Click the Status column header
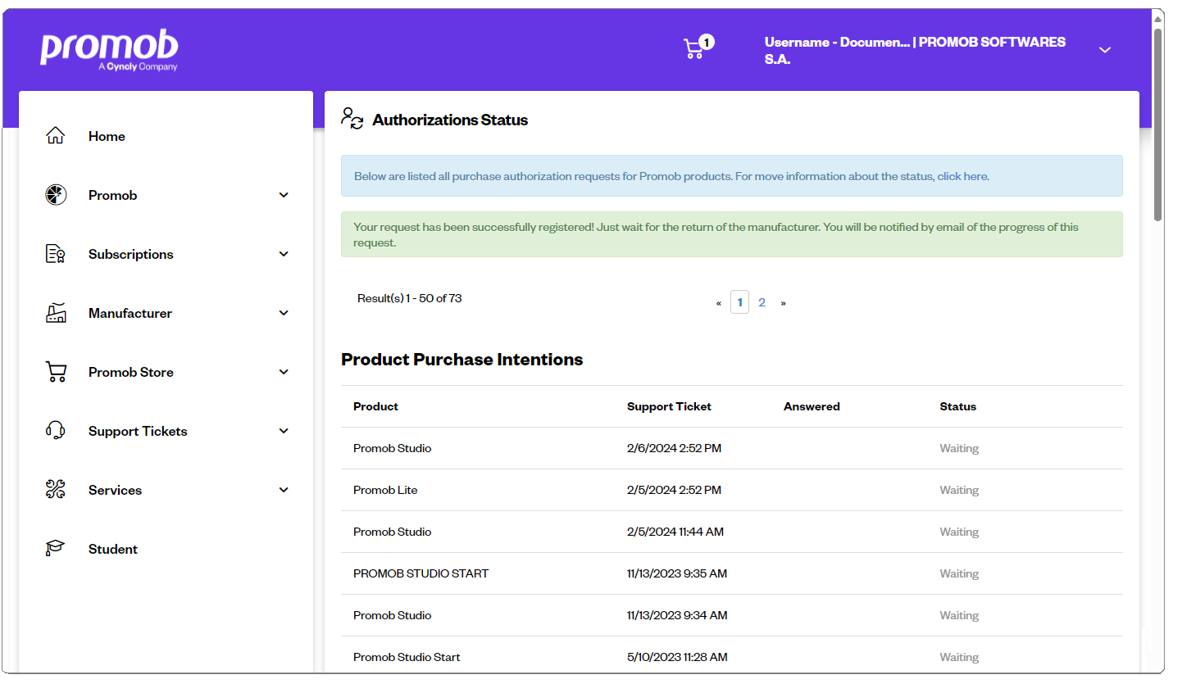This screenshot has height=684, width=1182. [x=958, y=406]
